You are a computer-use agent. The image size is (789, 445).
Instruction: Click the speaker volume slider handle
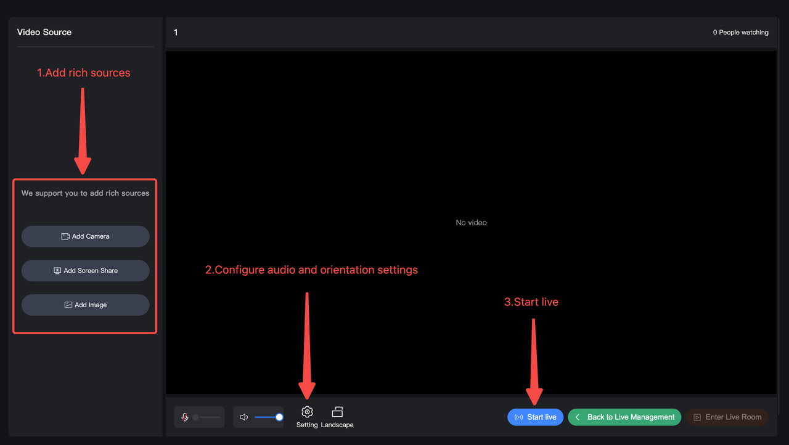(x=279, y=417)
